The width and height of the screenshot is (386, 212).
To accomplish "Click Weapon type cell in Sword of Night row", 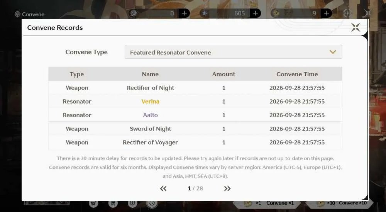I will click(x=77, y=129).
